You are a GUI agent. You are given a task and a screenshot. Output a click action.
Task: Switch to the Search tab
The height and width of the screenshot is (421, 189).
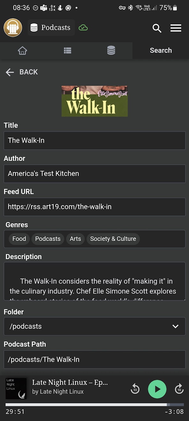tap(161, 50)
